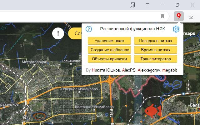Click the Метрогородок map label

point(34,62)
